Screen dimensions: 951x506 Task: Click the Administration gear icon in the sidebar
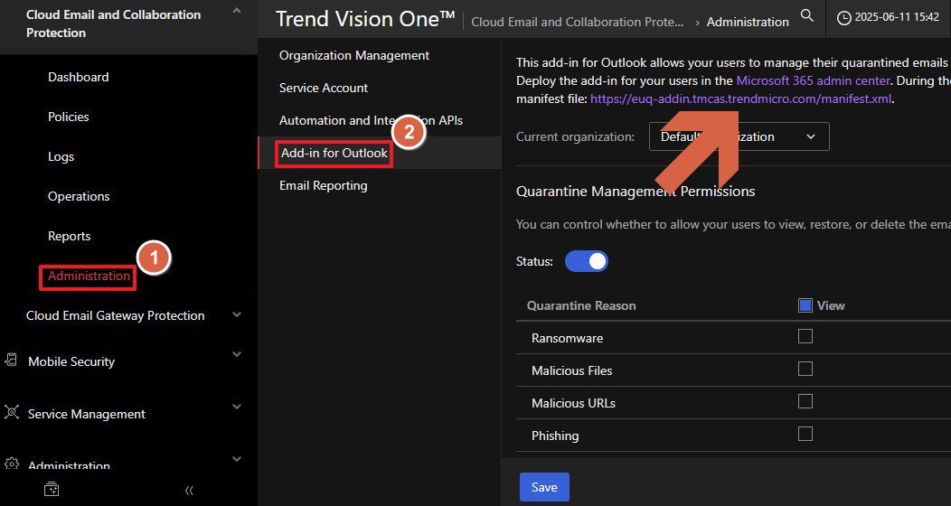12,464
